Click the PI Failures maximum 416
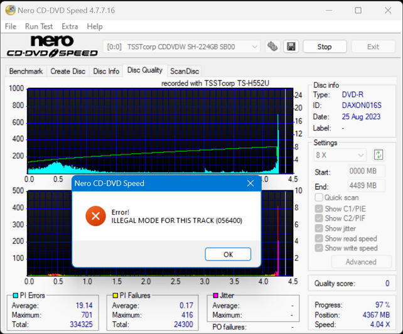This screenshot has width=403, height=334. click(x=187, y=315)
